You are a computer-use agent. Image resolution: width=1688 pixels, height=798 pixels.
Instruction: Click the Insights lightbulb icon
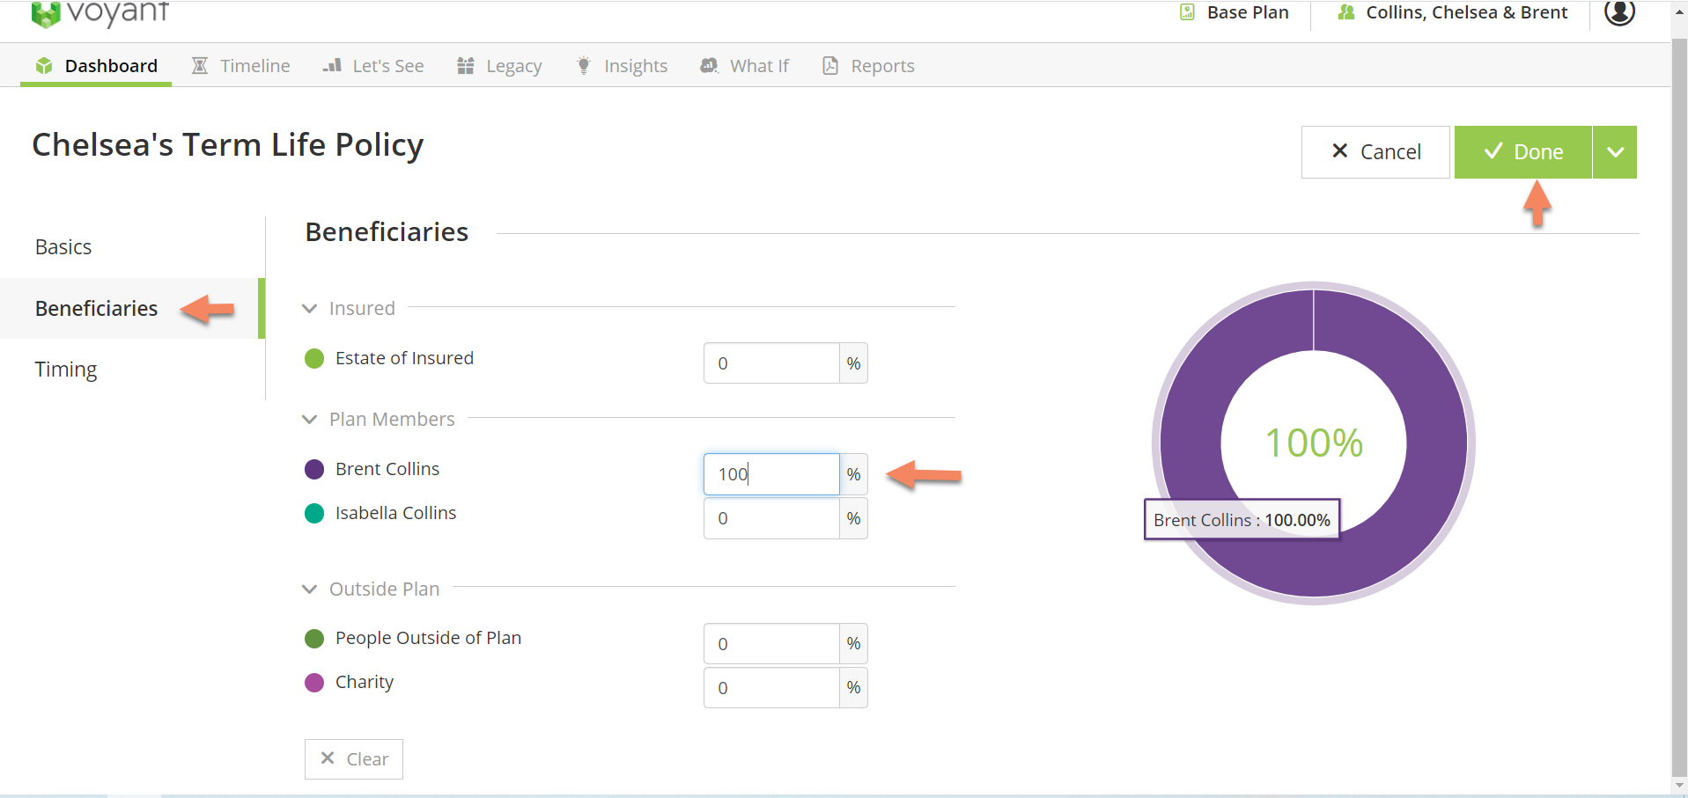[583, 66]
